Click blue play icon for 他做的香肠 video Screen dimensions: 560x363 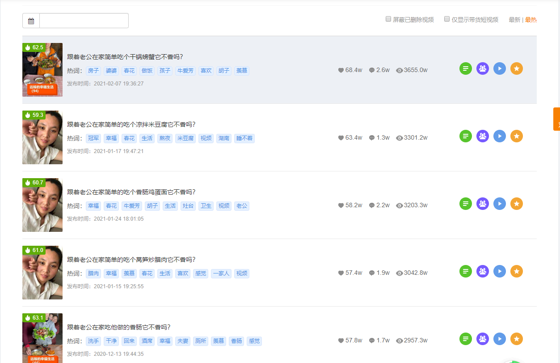(x=500, y=339)
